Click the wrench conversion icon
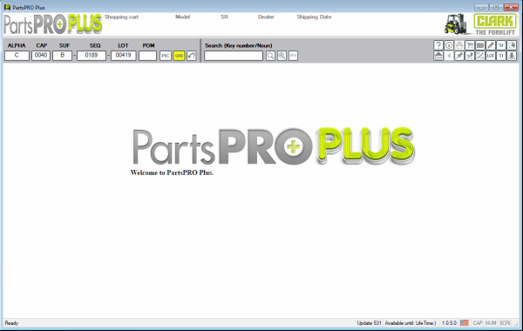 tap(480, 56)
